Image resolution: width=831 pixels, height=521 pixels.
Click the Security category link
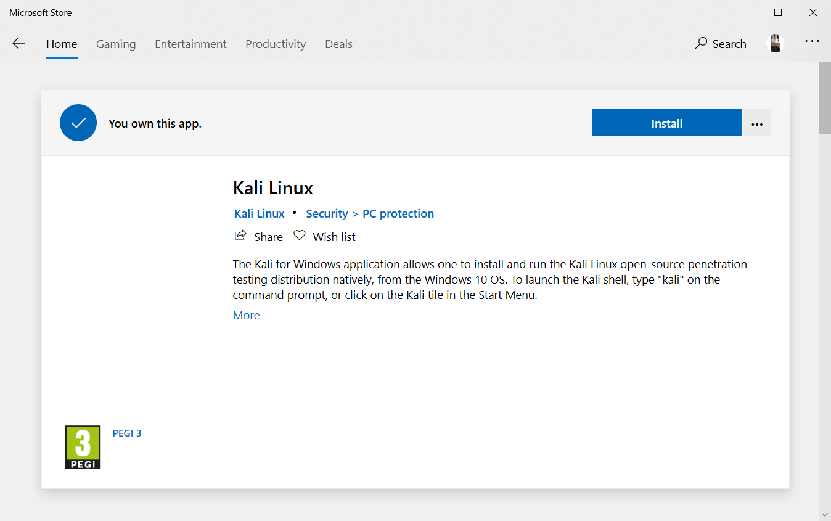(327, 213)
